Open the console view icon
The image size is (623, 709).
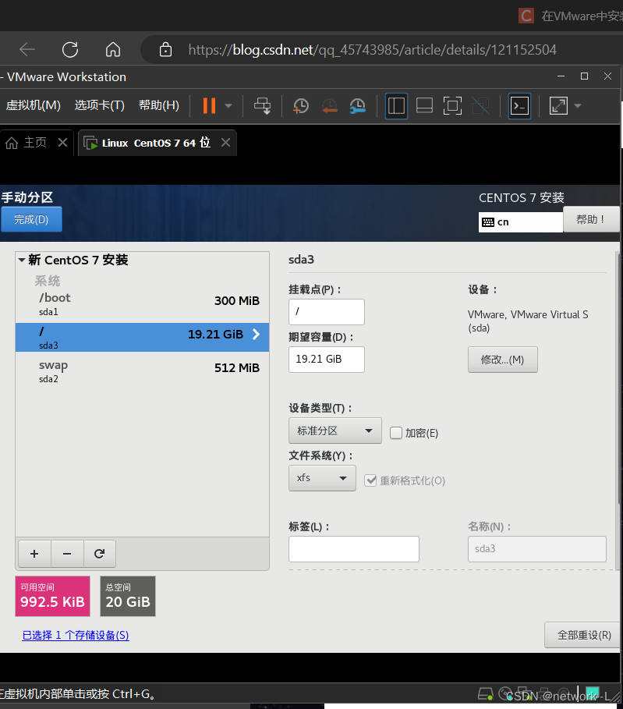(x=519, y=106)
